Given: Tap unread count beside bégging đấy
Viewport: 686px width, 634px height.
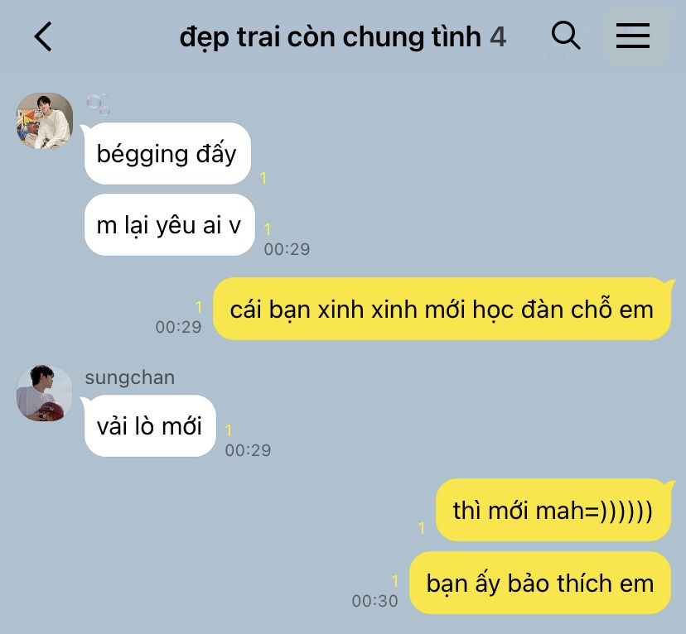Looking at the screenshot, I should (x=263, y=178).
